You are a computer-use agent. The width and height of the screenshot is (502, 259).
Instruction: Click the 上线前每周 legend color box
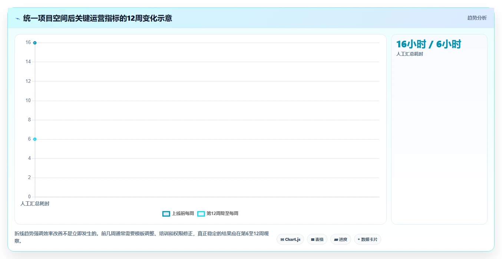166,213
